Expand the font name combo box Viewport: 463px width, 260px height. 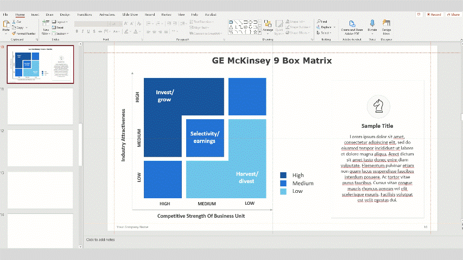coord(109,24)
